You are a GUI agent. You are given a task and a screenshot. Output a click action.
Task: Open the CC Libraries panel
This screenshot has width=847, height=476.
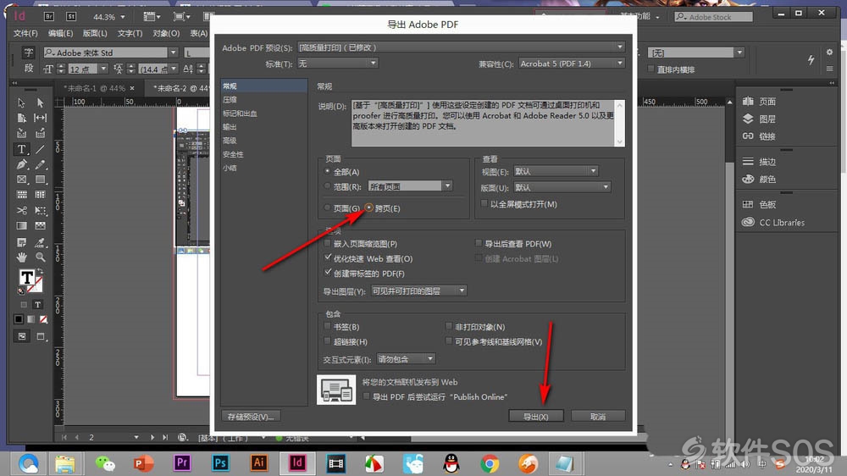pyautogui.click(x=773, y=222)
